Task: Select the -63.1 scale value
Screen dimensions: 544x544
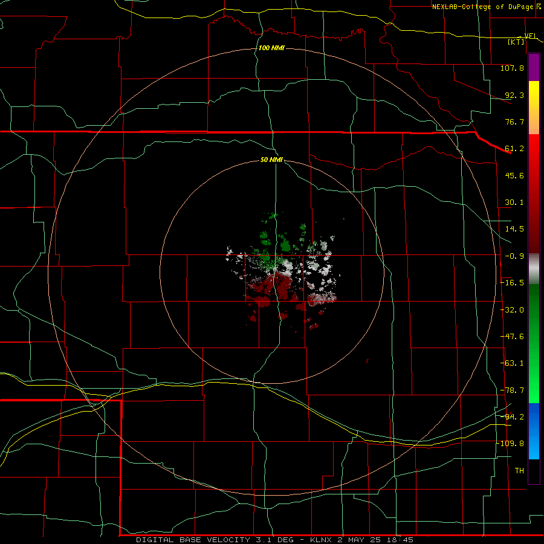Action: point(512,363)
